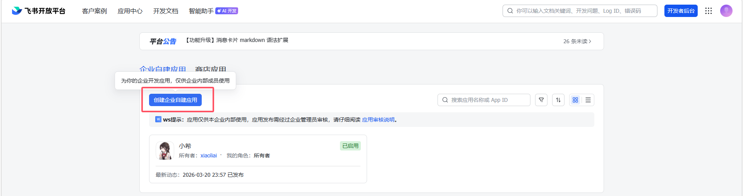Click the 小希 app avatar thumbnail
Screen dimensions: 743x196
pos(165,150)
